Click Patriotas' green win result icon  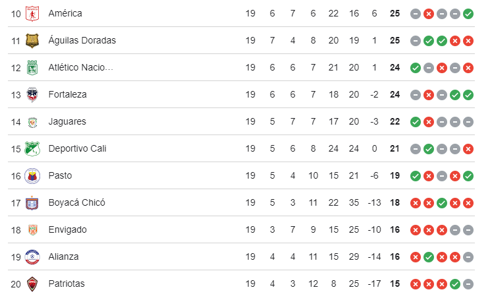pyautogui.click(x=455, y=284)
